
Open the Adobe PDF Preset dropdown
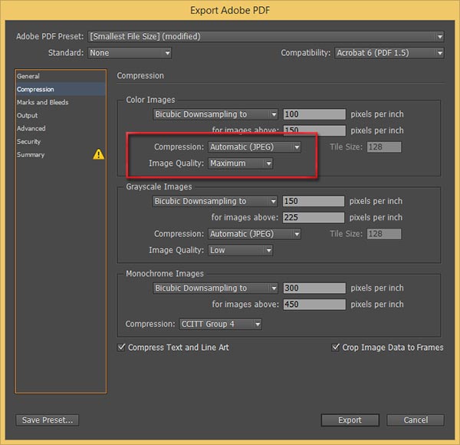(266, 36)
